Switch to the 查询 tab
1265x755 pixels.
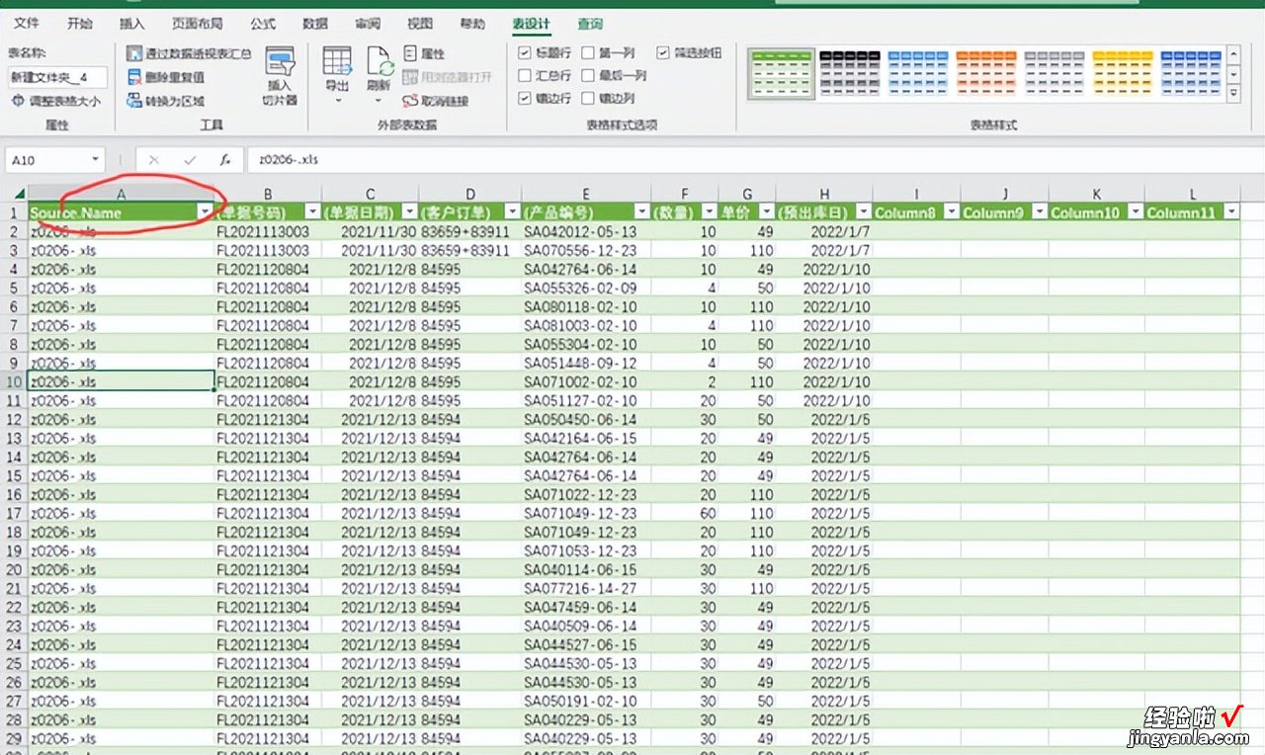590,24
